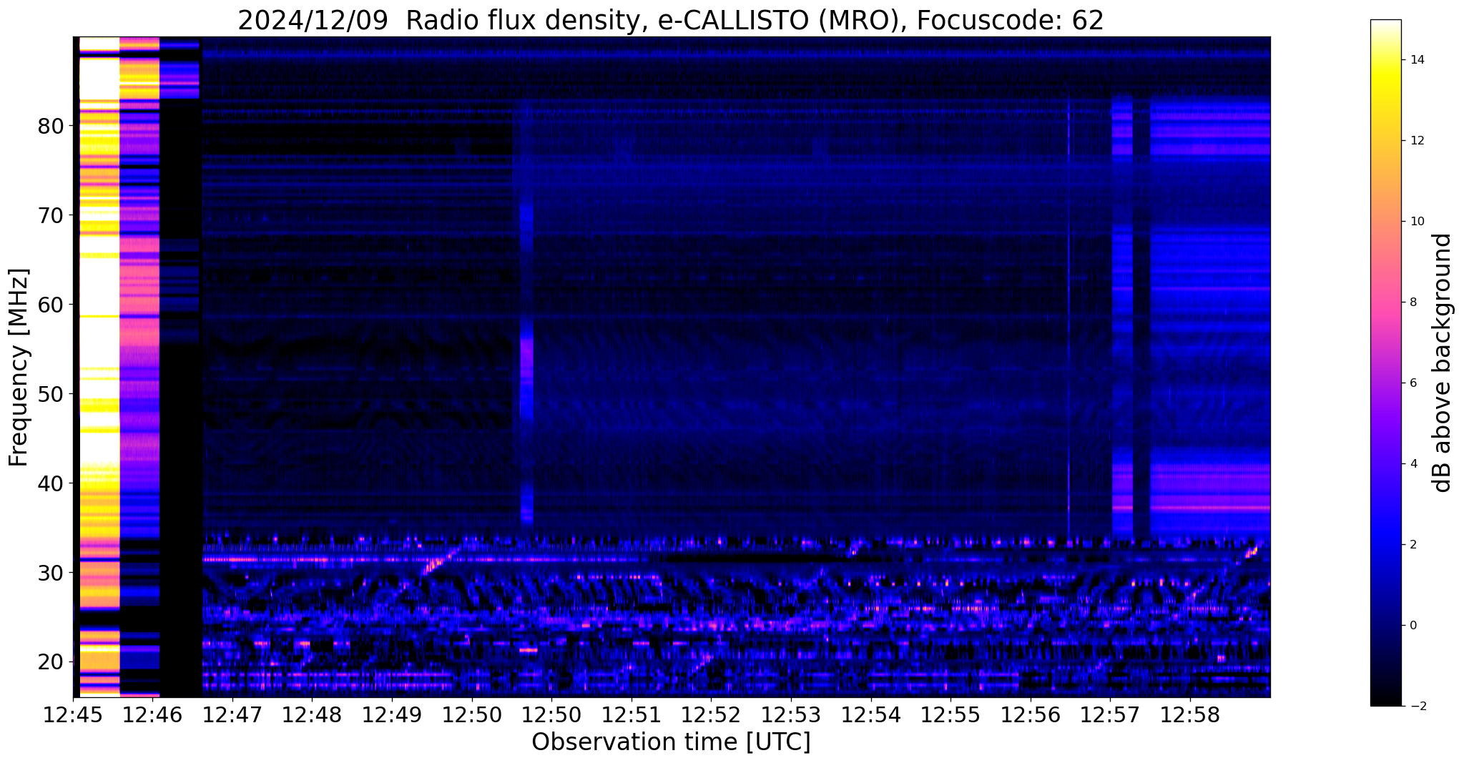Click the 12:54 time tick label

(870, 715)
